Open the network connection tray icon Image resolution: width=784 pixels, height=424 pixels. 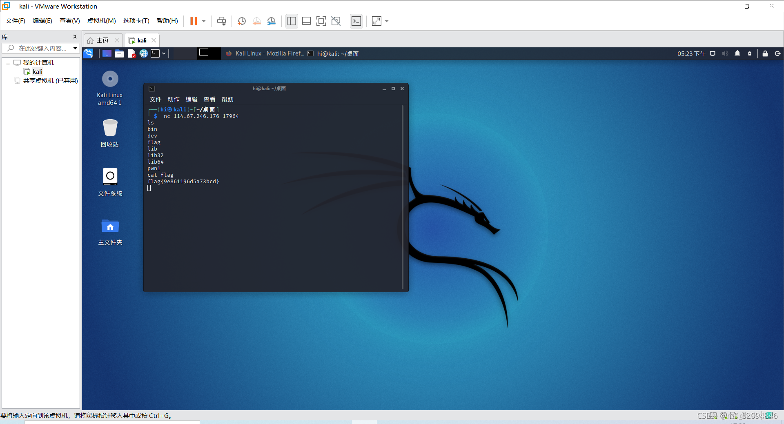713,53
